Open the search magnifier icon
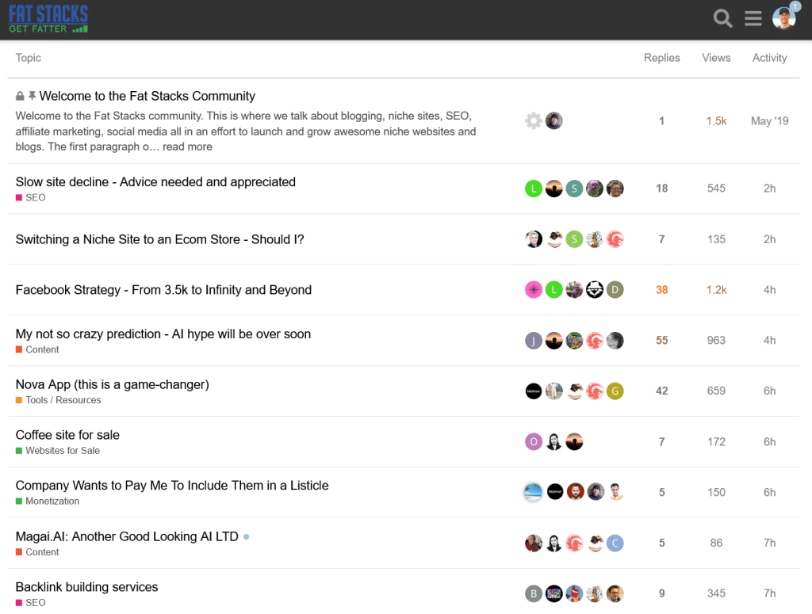The width and height of the screenshot is (812, 614). click(x=722, y=18)
